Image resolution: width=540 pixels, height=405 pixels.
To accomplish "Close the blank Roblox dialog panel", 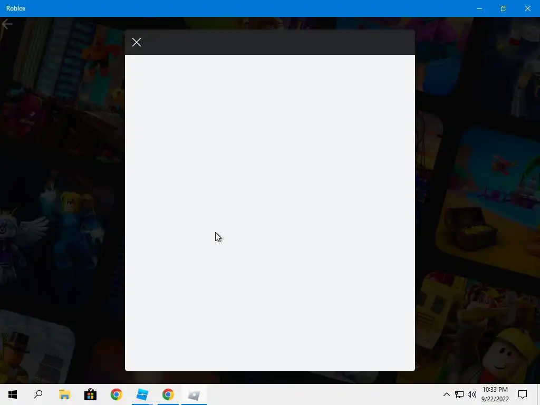I will point(137,42).
